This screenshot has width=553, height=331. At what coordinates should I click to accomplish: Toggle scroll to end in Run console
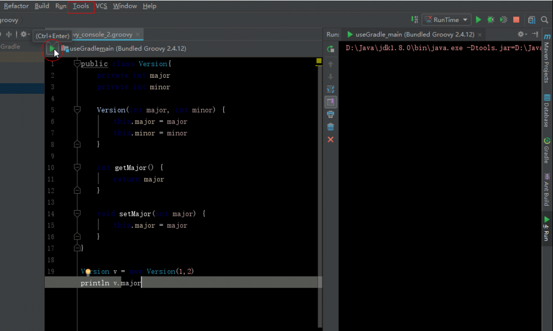coord(331,102)
